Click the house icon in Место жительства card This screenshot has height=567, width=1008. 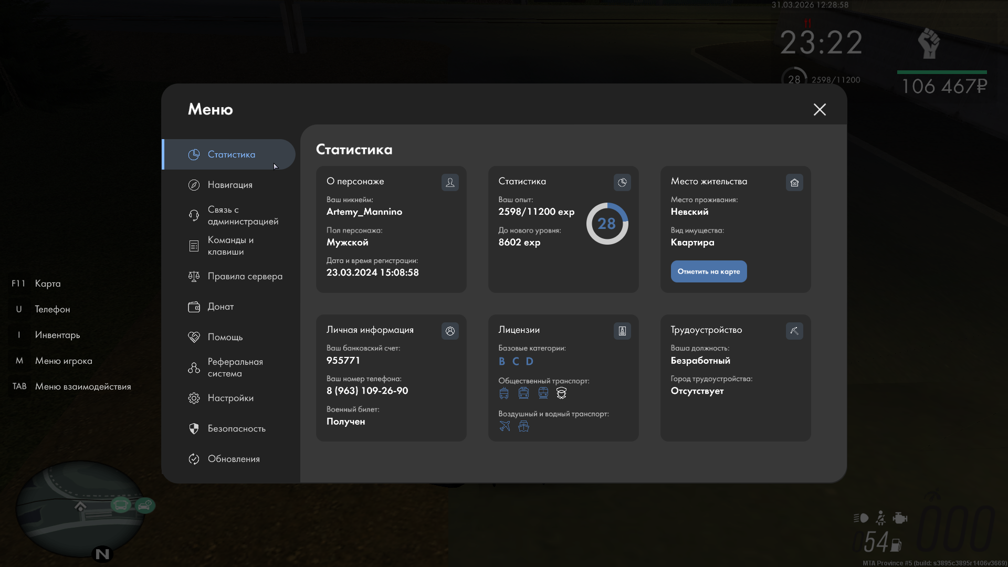[x=794, y=182]
